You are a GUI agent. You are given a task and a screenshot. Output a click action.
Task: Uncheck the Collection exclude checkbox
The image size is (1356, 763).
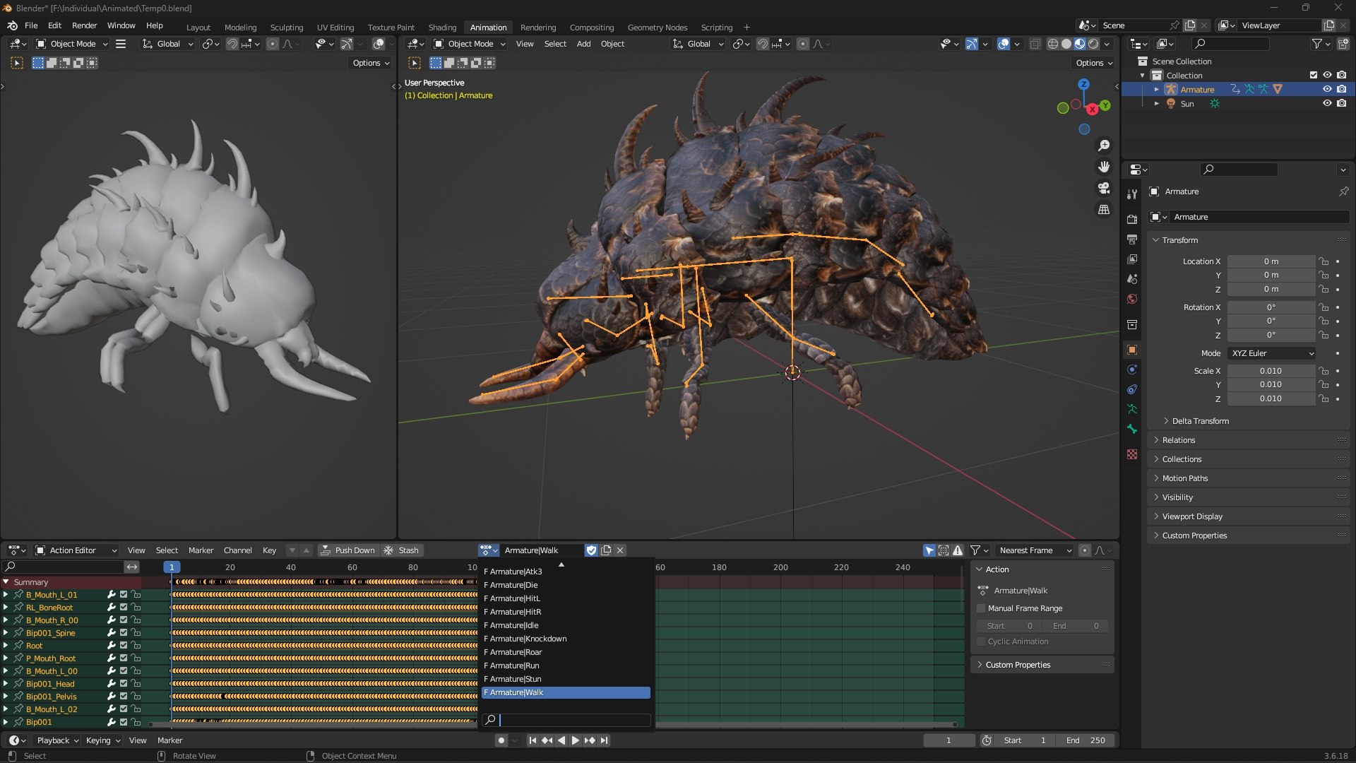[1314, 75]
